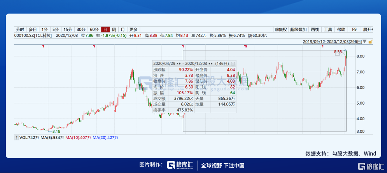Image resolution: width=387 pixels, height=173 pixels.
Task: Open the date range dropdown triangle
Action: click(x=365, y=42)
